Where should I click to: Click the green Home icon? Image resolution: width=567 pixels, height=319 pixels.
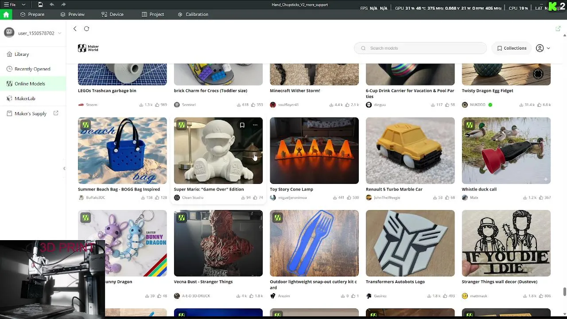(x=6, y=14)
